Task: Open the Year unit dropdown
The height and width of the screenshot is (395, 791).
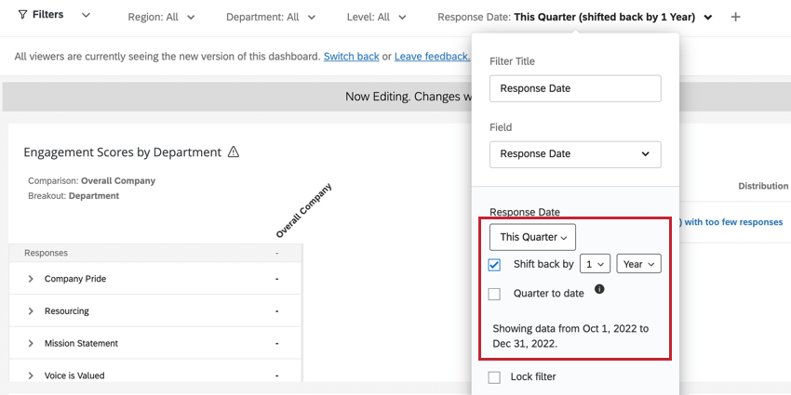Action: 638,264
